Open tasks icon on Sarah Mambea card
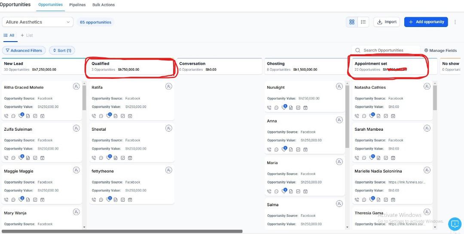The height and width of the screenshot is (234, 464). (385, 158)
